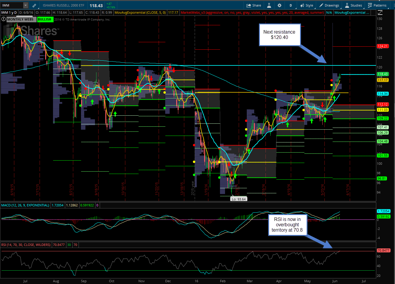Click the symbol link chain icon
Viewport: 395px width, 284px height.
[x=34, y=5]
